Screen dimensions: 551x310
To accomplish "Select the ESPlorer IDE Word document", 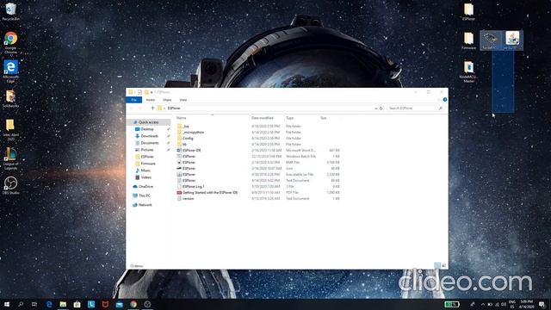I will [x=258, y=150].
